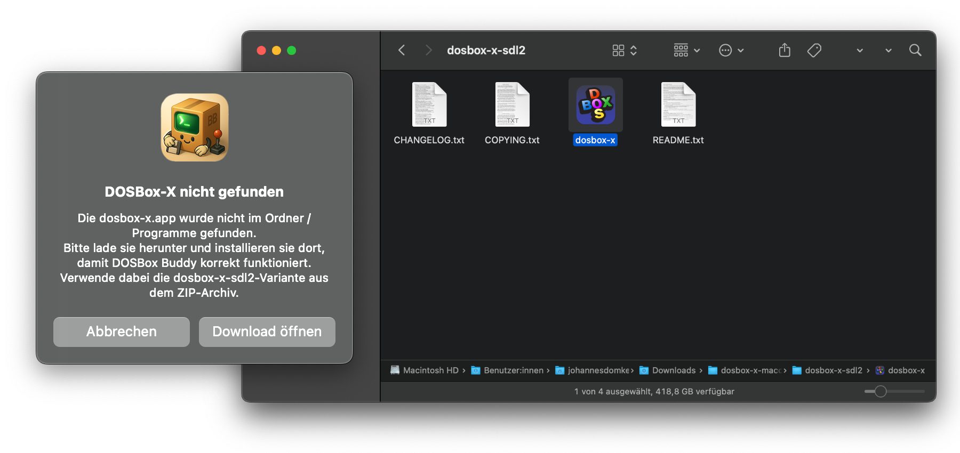The height and width of the screenshot is (453, 960).
Task: Click the DOSBox Buddy app icon
Action: [195, 127]
